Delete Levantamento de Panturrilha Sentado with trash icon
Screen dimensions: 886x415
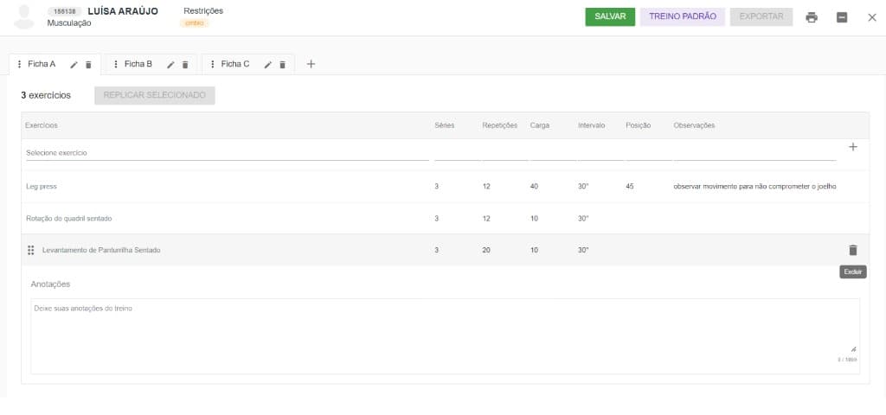tap(852, 250)
